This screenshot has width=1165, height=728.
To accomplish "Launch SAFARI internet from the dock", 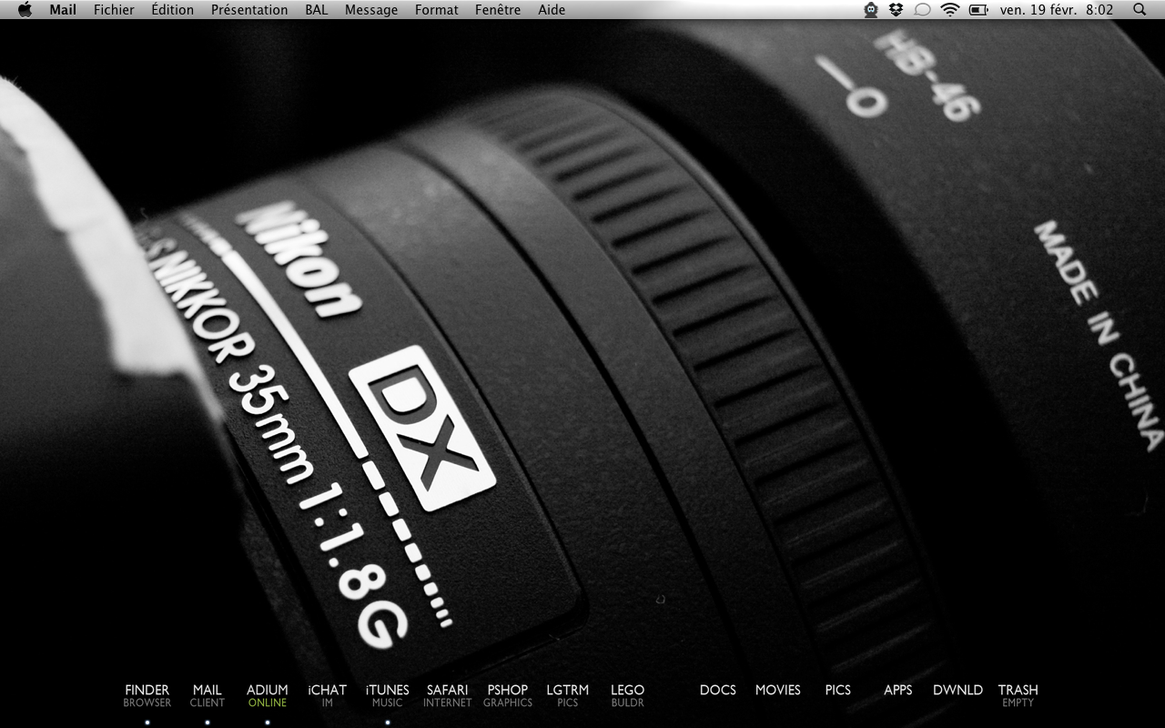I will [448, 696].
